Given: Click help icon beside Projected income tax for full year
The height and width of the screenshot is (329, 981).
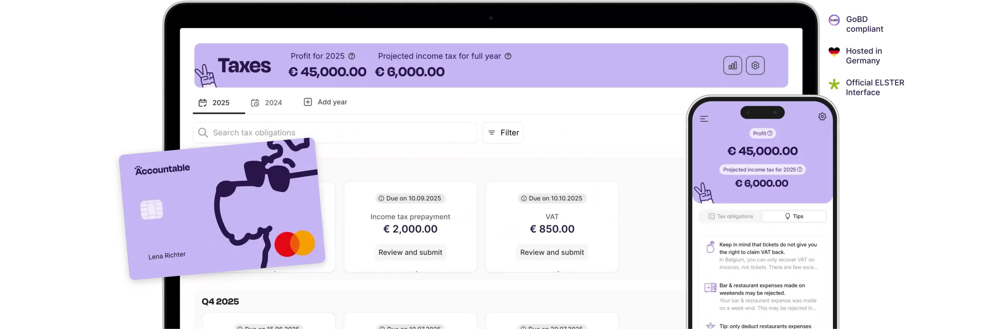Looking at the screenshot, I should coord(508,56).
